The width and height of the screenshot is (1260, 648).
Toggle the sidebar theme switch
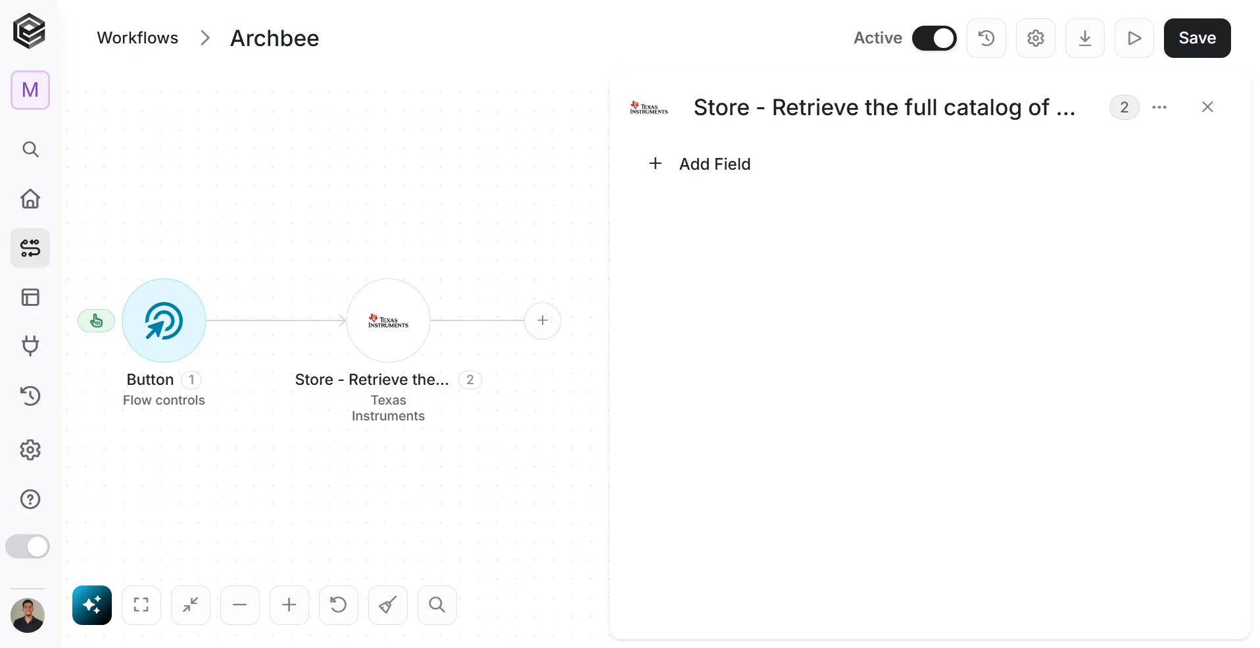28,547
